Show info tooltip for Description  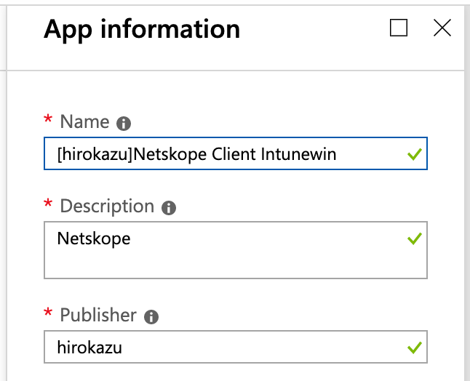[169, 207]
